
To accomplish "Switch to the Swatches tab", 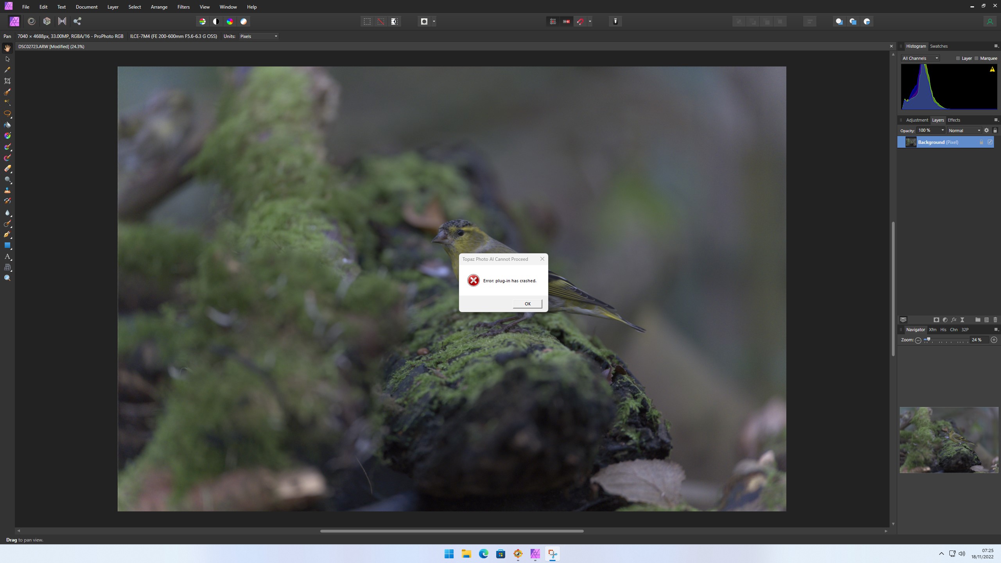I will click(x=938, y=46).
